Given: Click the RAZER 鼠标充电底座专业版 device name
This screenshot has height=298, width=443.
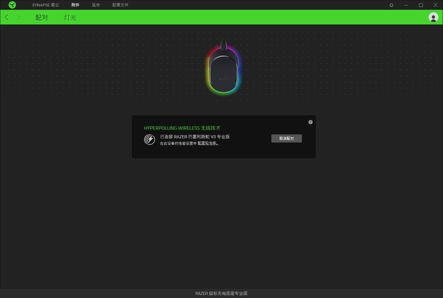Looking at the screenshot, I should 221,293.
